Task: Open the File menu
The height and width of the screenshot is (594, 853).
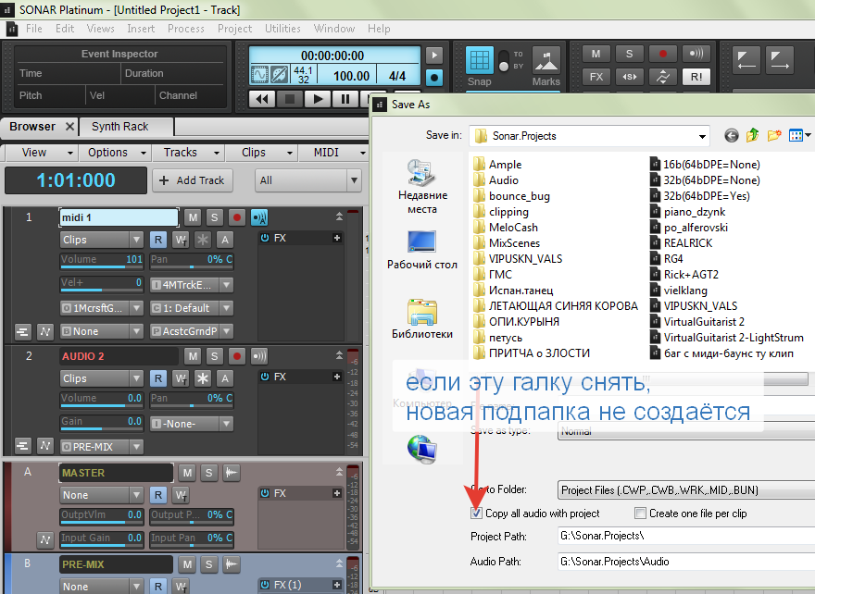Action: coord(33,29)
